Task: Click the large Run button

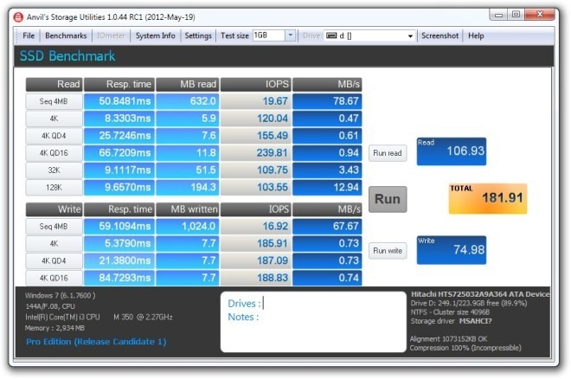Action: [x=388, y=199]
